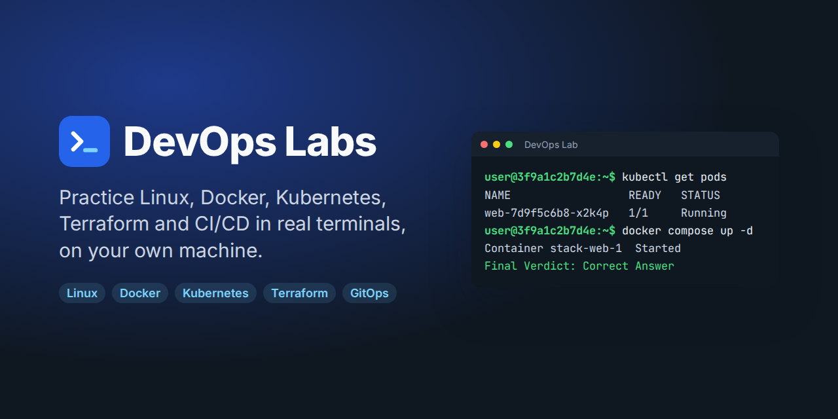Click 'Final Verdict: Correct Answer' line
This screenshot has height=419, width=838.
(x=579, y=266)
